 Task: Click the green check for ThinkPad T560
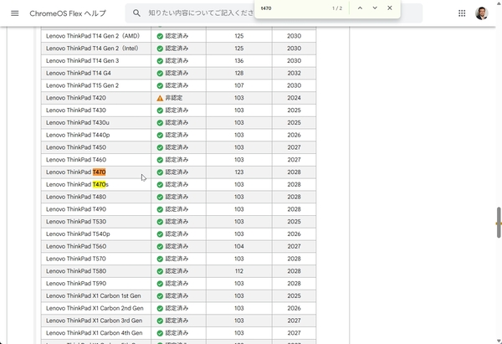click(x=160, y=247)
